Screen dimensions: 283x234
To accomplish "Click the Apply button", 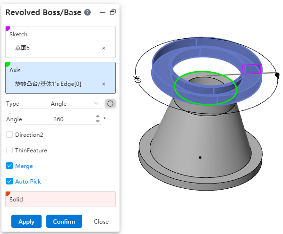I will pyautogui.click(x=26, y=221).
